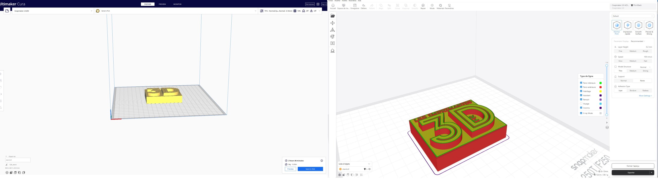Toggle the Inconnu line type checkbox

click(x=581, y=108)
